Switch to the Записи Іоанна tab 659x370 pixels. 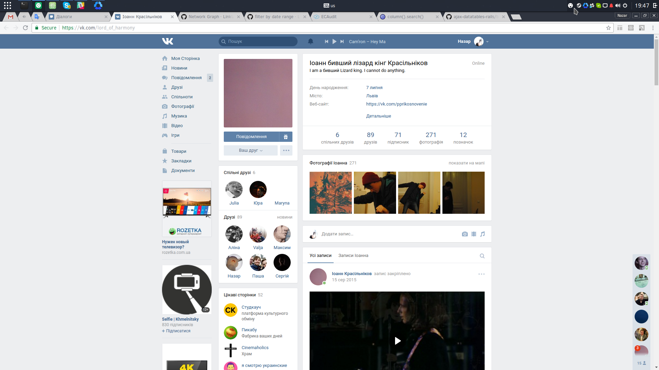tap(353, 256)
